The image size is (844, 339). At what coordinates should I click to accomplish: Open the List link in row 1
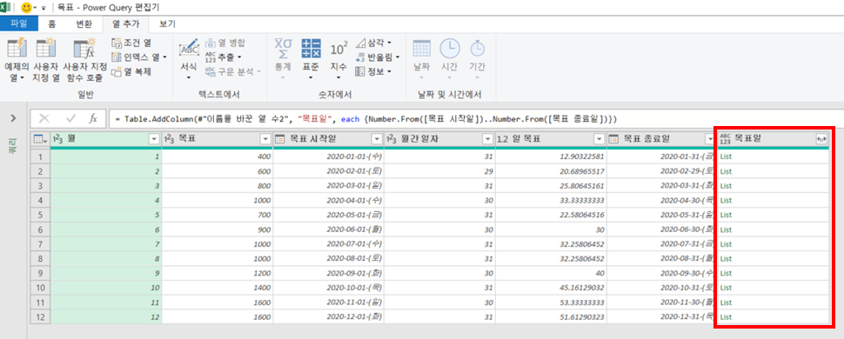click(726, 156)
